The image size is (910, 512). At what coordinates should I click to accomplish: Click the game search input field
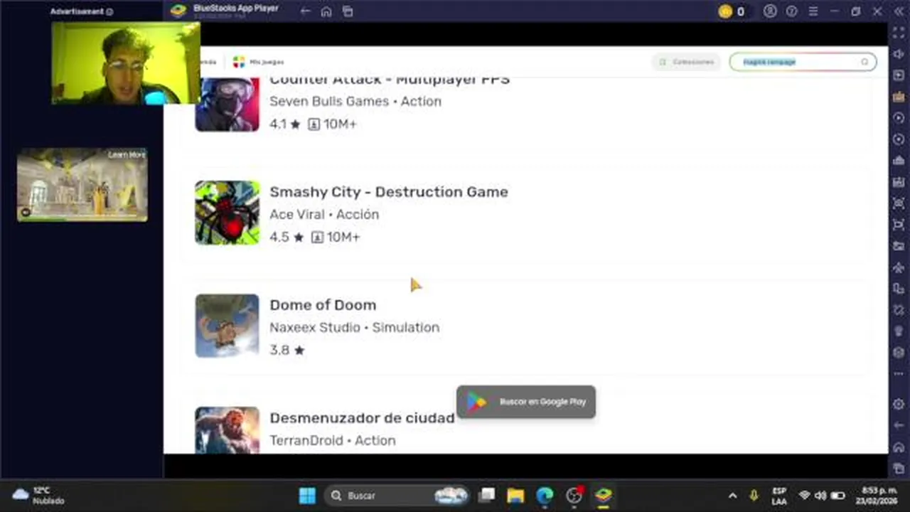[802, 62]
